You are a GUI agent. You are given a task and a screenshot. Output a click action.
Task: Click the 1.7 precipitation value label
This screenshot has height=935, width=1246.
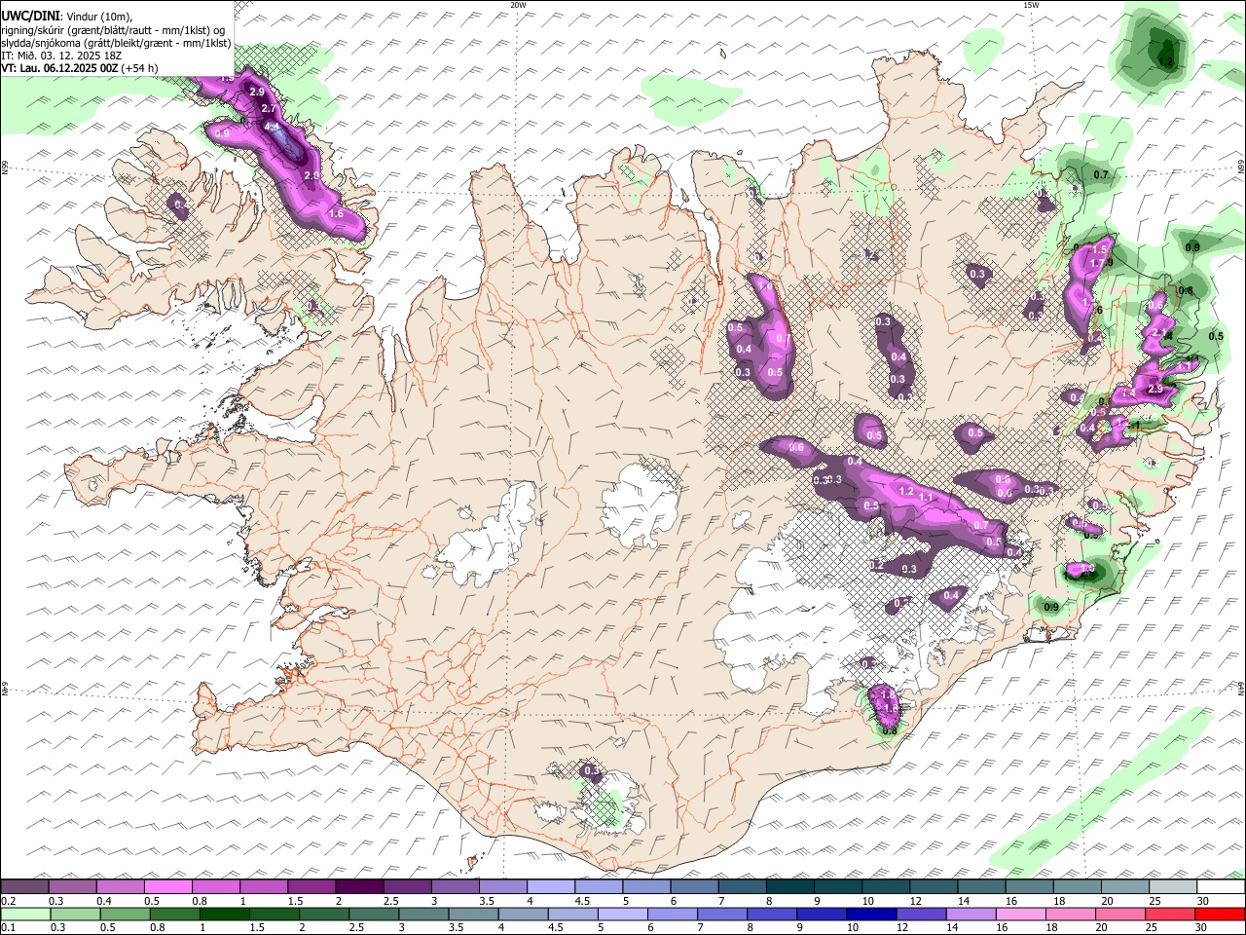coord(1098,264)
